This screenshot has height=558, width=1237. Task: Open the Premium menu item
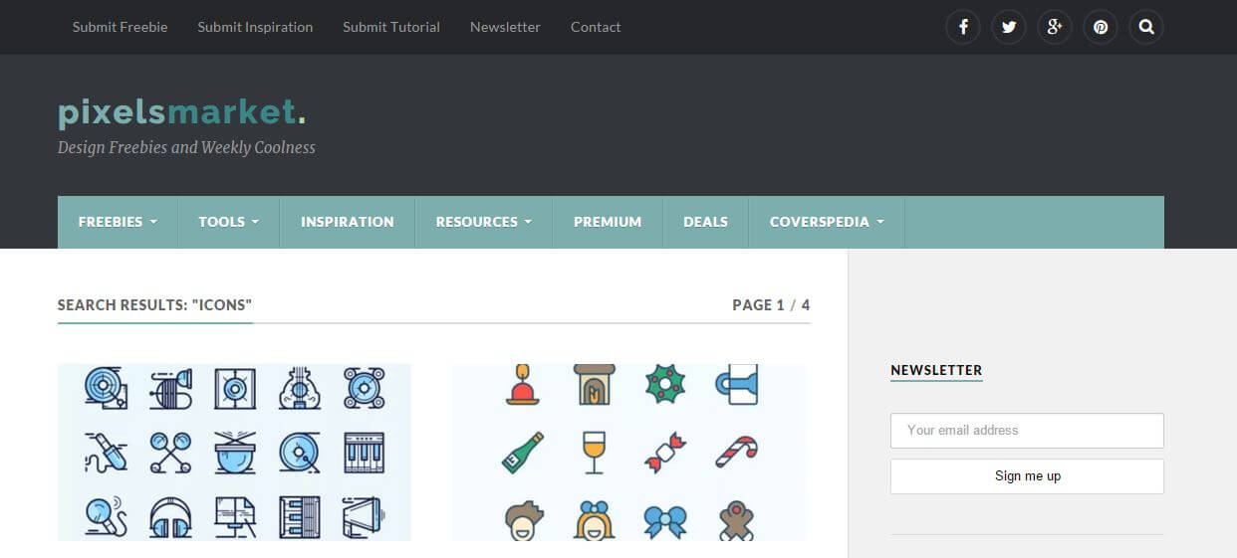(x=608, y=222)
